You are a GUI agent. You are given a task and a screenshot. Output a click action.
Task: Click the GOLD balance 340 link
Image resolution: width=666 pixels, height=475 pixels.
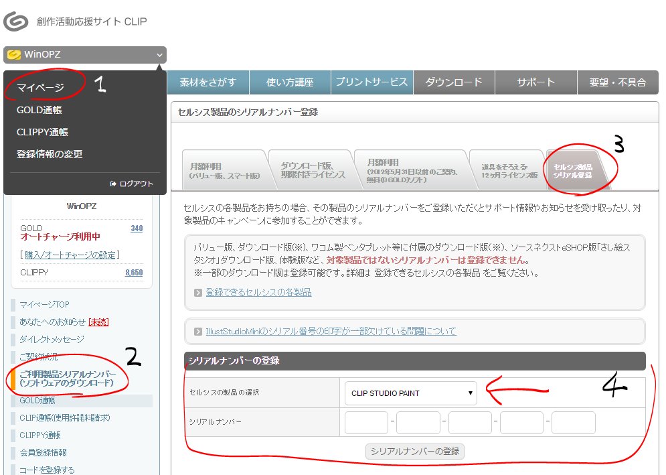[137, 228]
